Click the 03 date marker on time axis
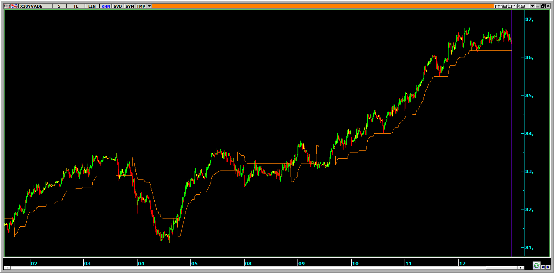The image size is (554, 273). pyautogui.click(x=87, y=264)
